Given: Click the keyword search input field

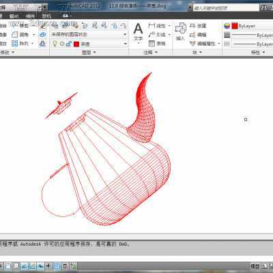Looking at the screenshot, I should click(x=226, y=8).
